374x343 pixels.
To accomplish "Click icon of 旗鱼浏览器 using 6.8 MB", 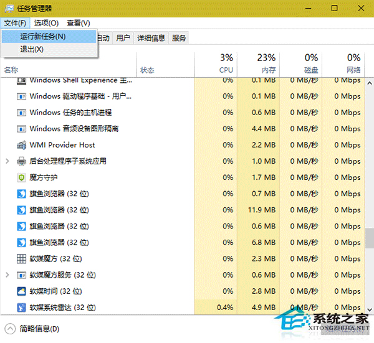I will (21, 243).
